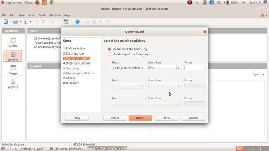Click the Edit object toolbar icon
Viewport: 269px width, 151px height.
pyautogui.click(x=94, y=22)
